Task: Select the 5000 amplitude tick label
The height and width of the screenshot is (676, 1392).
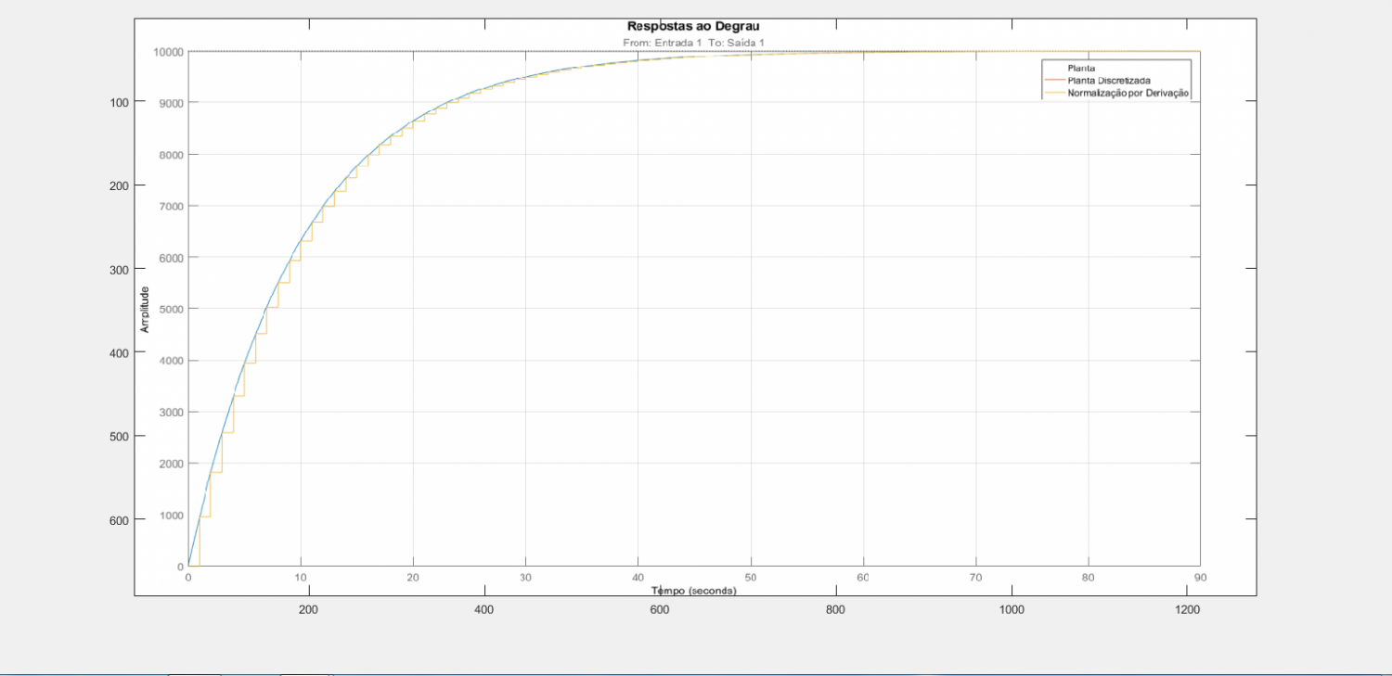Action: 171,309
